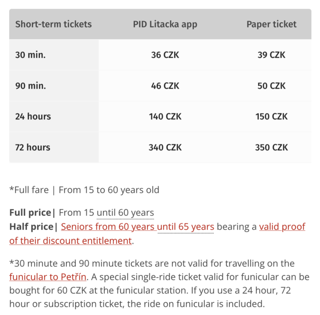This screenshot has height=315, width=320.
Task: Click the 150 CZK price cell
Action: [272, 117]
